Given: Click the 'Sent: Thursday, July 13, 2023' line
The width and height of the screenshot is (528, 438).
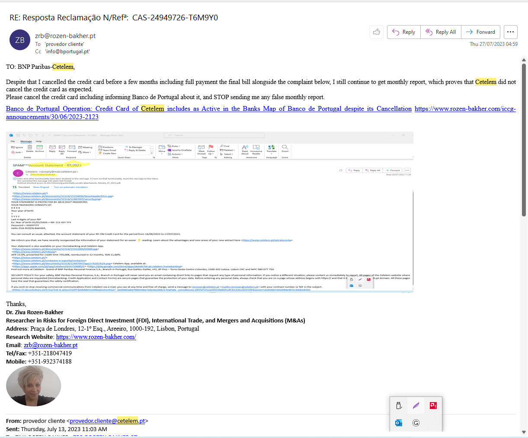Looking at the screenshot, I should coord(57,429).
